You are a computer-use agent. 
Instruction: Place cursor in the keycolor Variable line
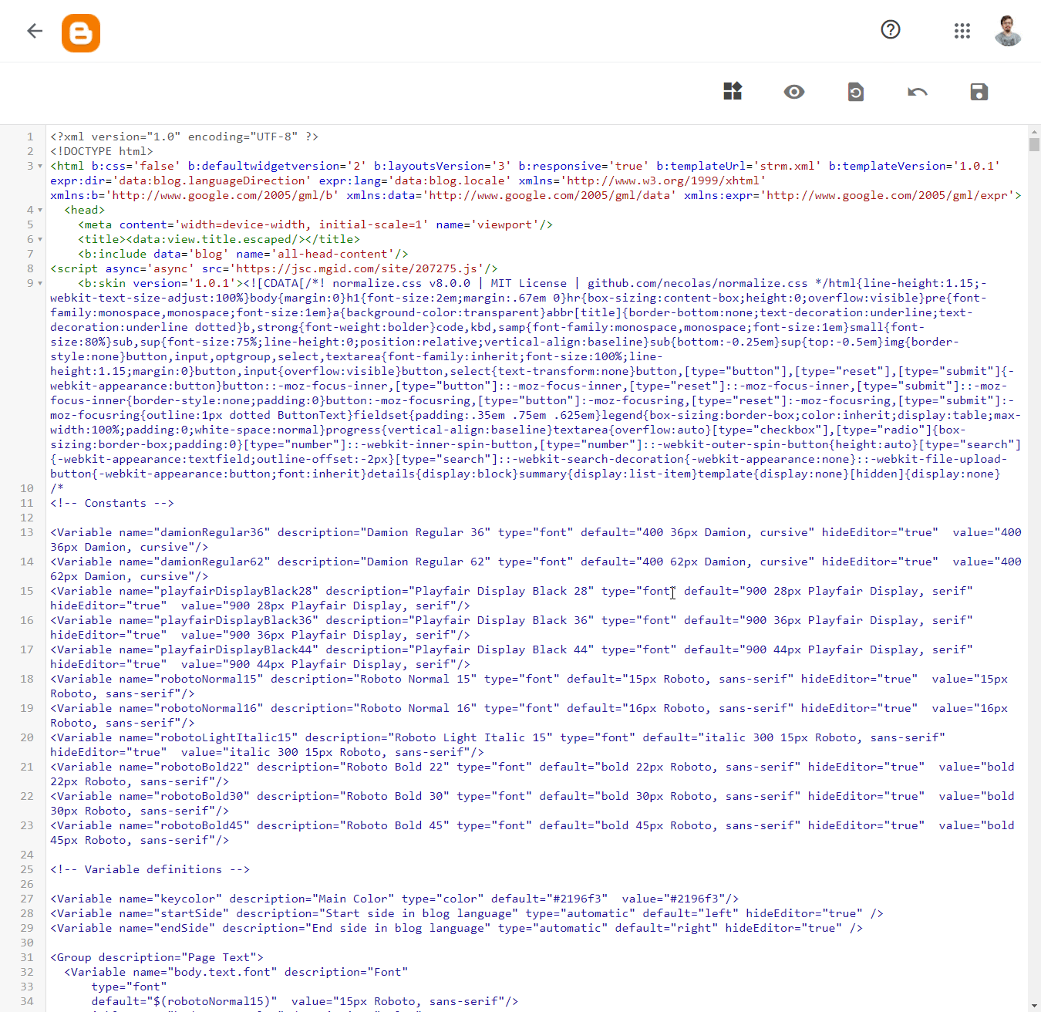pyautogui.click(x=386, y=898)
